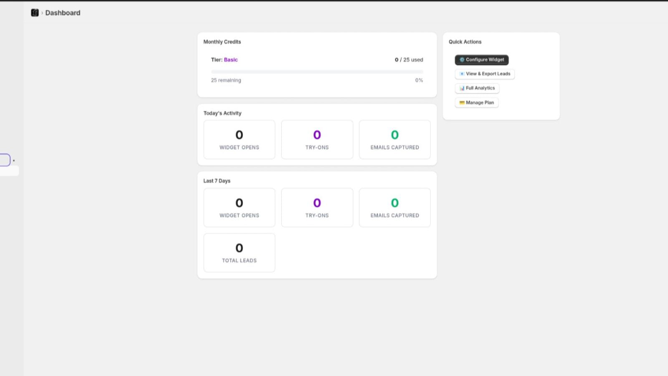Select Today's Activity Widget Opens card
Image resolution: width=668 pixels, height=376 pixels.
click(x=239, y=140)
